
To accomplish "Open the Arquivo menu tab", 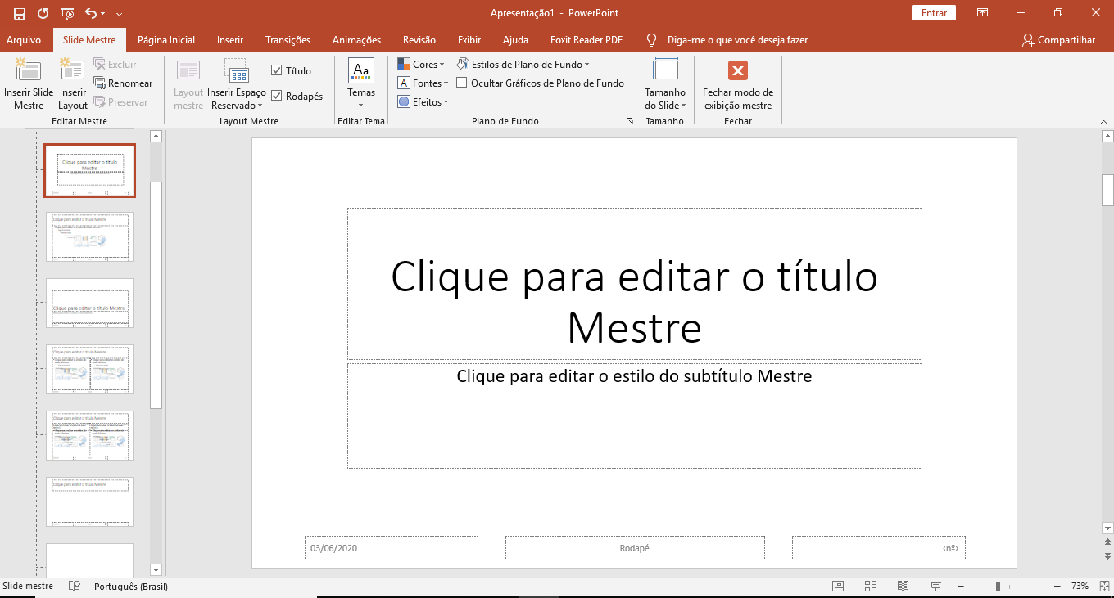I will point(24,40).
